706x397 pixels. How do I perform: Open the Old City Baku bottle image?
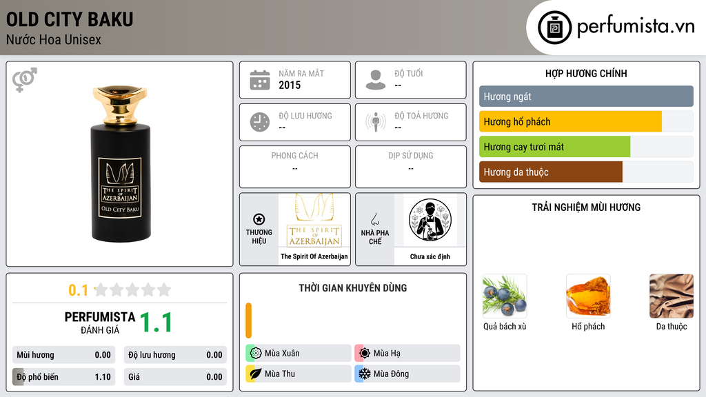(120, 164)
